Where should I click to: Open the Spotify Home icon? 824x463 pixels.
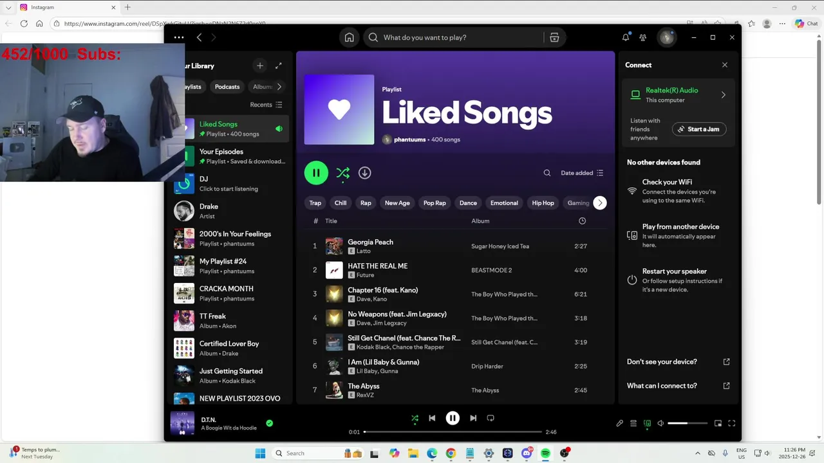[349, 37]
